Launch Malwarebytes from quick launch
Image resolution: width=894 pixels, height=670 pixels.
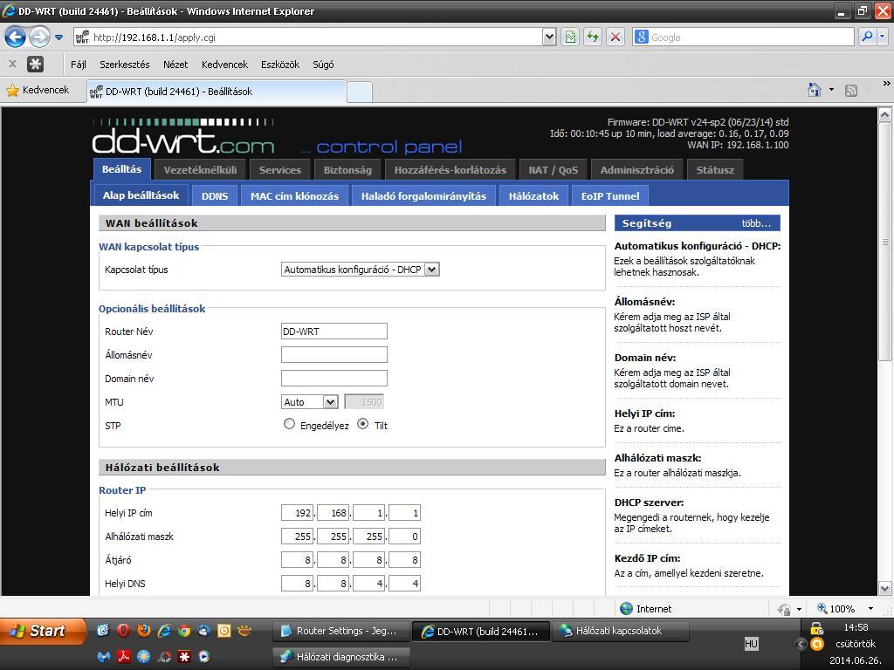[x=103, y=656]
